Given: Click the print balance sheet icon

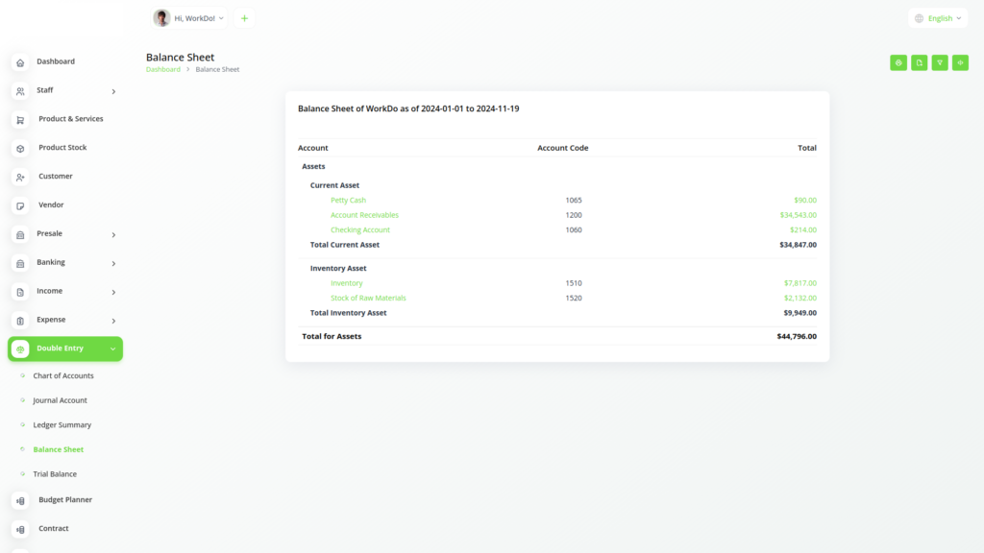Looking at the screenshot, I should click(x=898, y=62).
